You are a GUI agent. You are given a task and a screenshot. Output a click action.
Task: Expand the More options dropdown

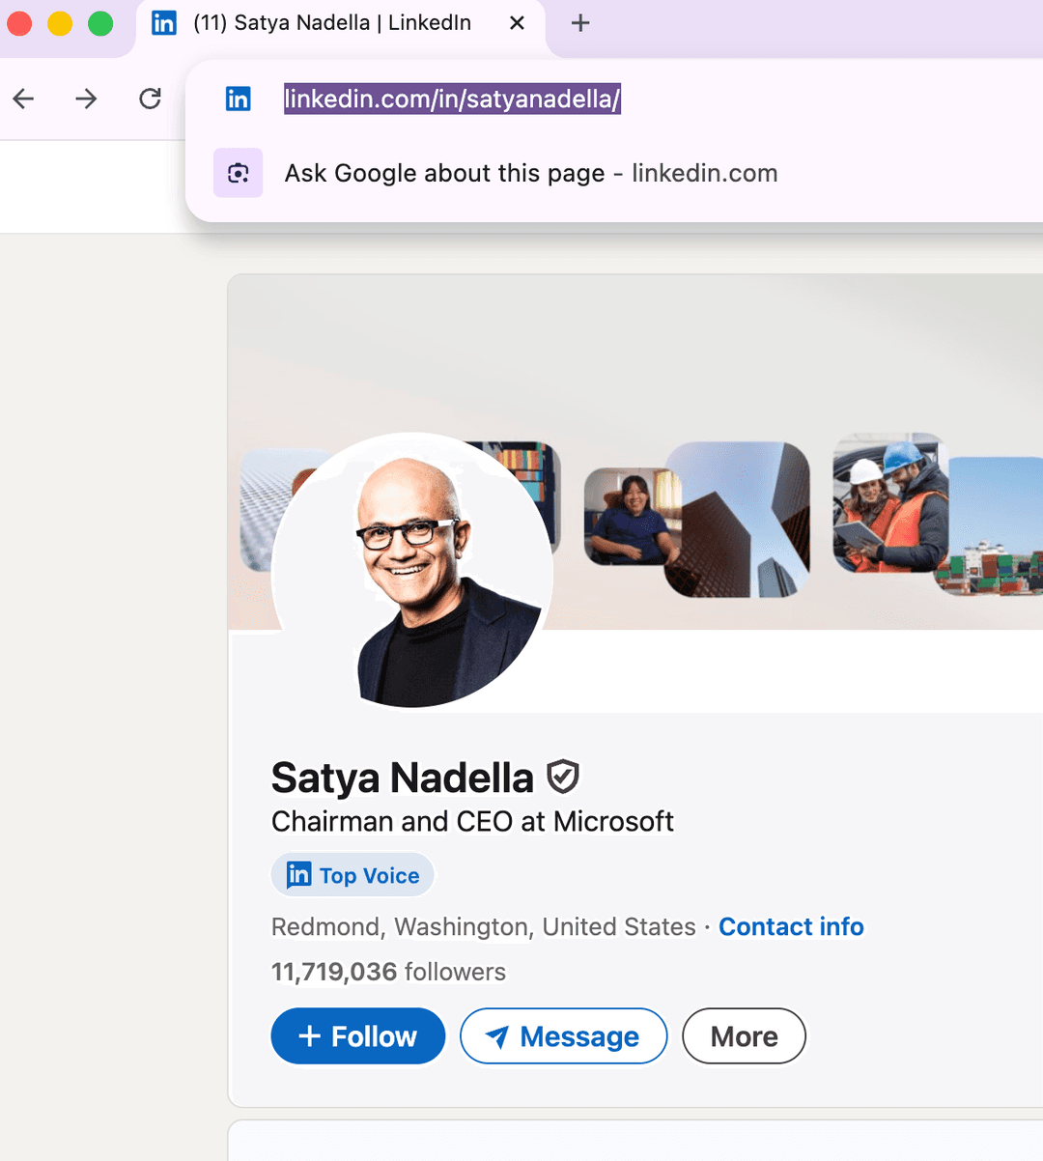point(744,1036)
